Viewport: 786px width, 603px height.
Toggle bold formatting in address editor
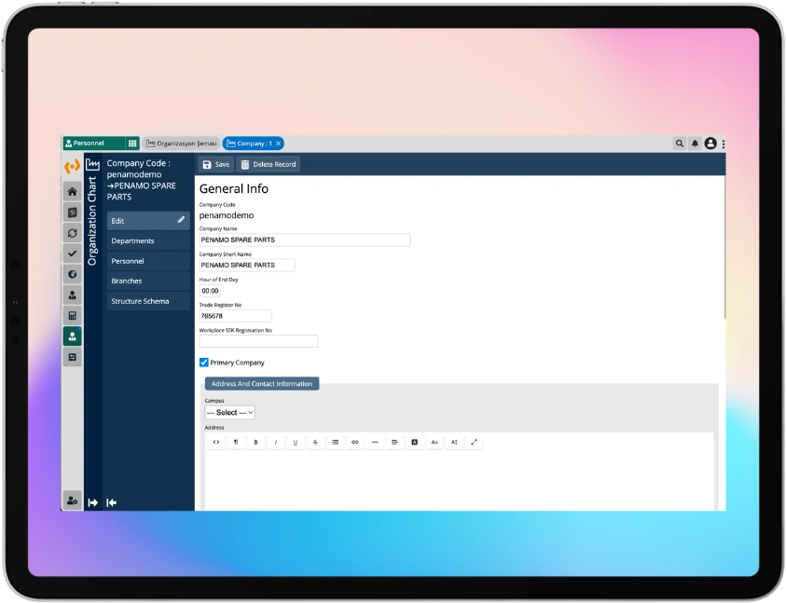tap(255, 442)
